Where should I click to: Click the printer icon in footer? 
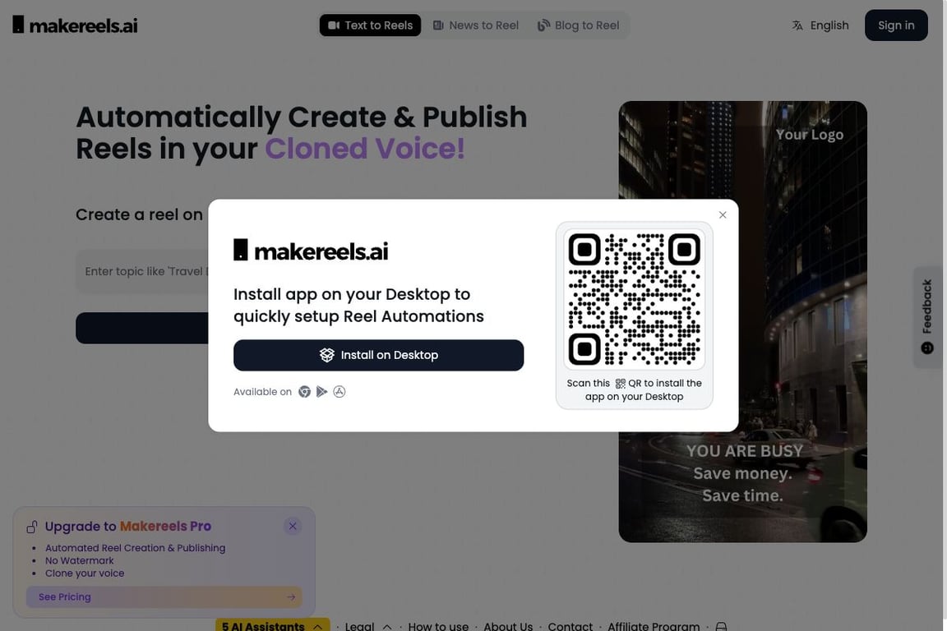(x=721, y=626)
